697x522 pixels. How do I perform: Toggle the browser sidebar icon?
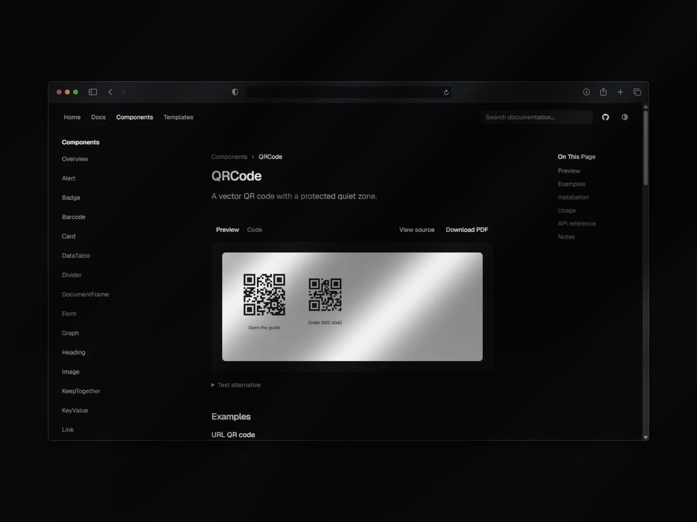[x=92, y=92]
